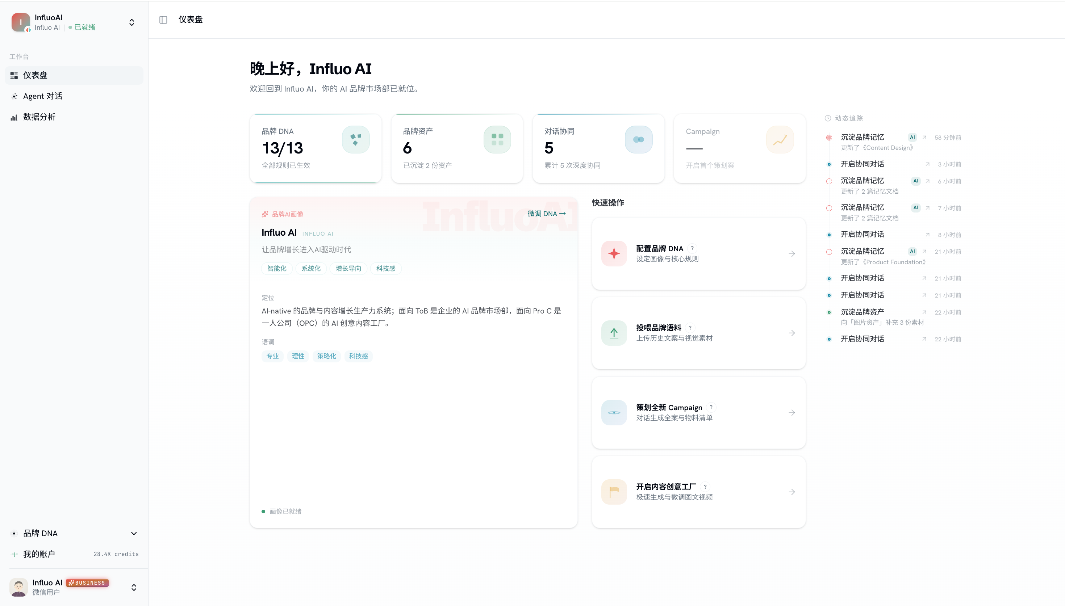Click the 动态追踪 clock icon
This screenshot has height=606, width=1065.
pos(828,118)
